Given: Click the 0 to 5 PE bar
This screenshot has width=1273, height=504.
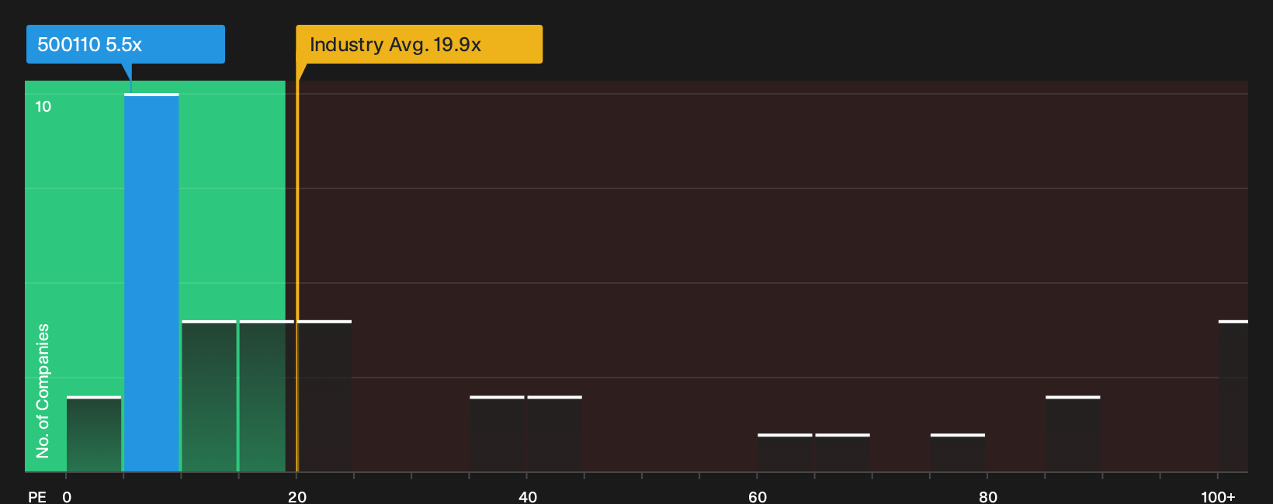Looking at the screenshot, I should pos(94,433).
